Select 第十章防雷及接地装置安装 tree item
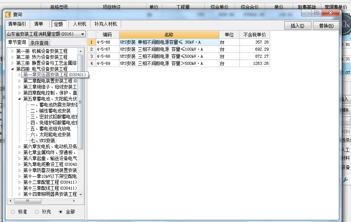Image resolution: width=351 pixels, height=222 pixels. 50,170
